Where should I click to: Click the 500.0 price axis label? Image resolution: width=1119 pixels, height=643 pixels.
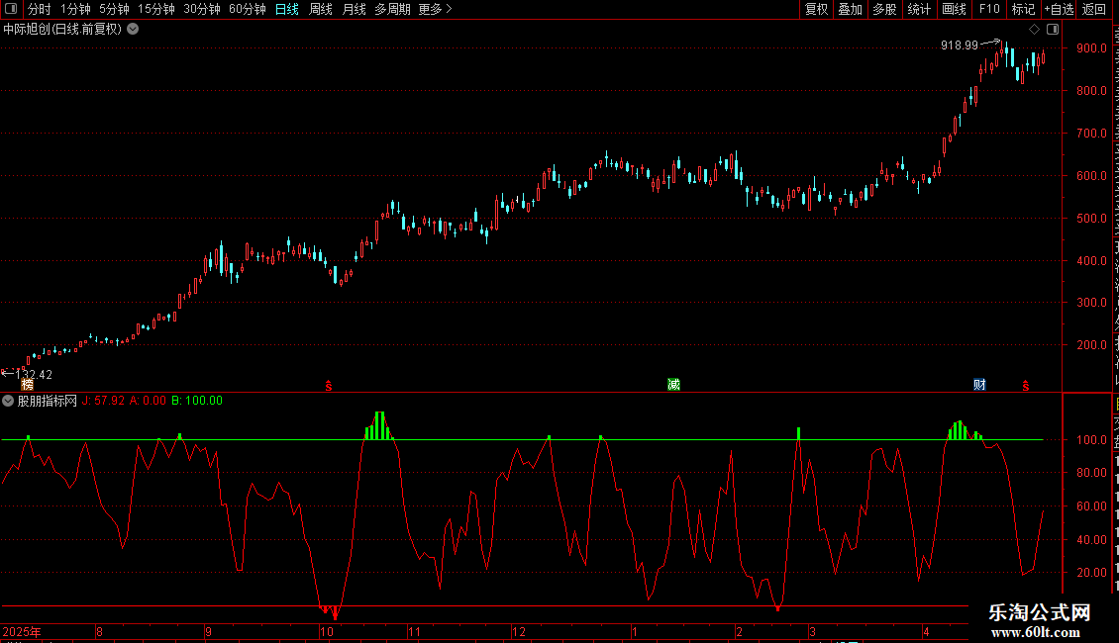pyautogui.click(x=1092, y=219)
